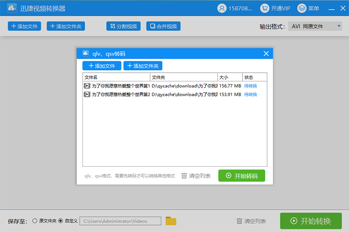This screenshot has width=349, height=232.
Task: Click the film icon of the 156.77 MB file
Action: pos(87,86)
